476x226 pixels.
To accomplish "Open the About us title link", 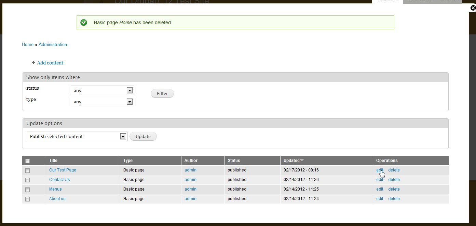I will pyautogui.click(x=57, y=199).
